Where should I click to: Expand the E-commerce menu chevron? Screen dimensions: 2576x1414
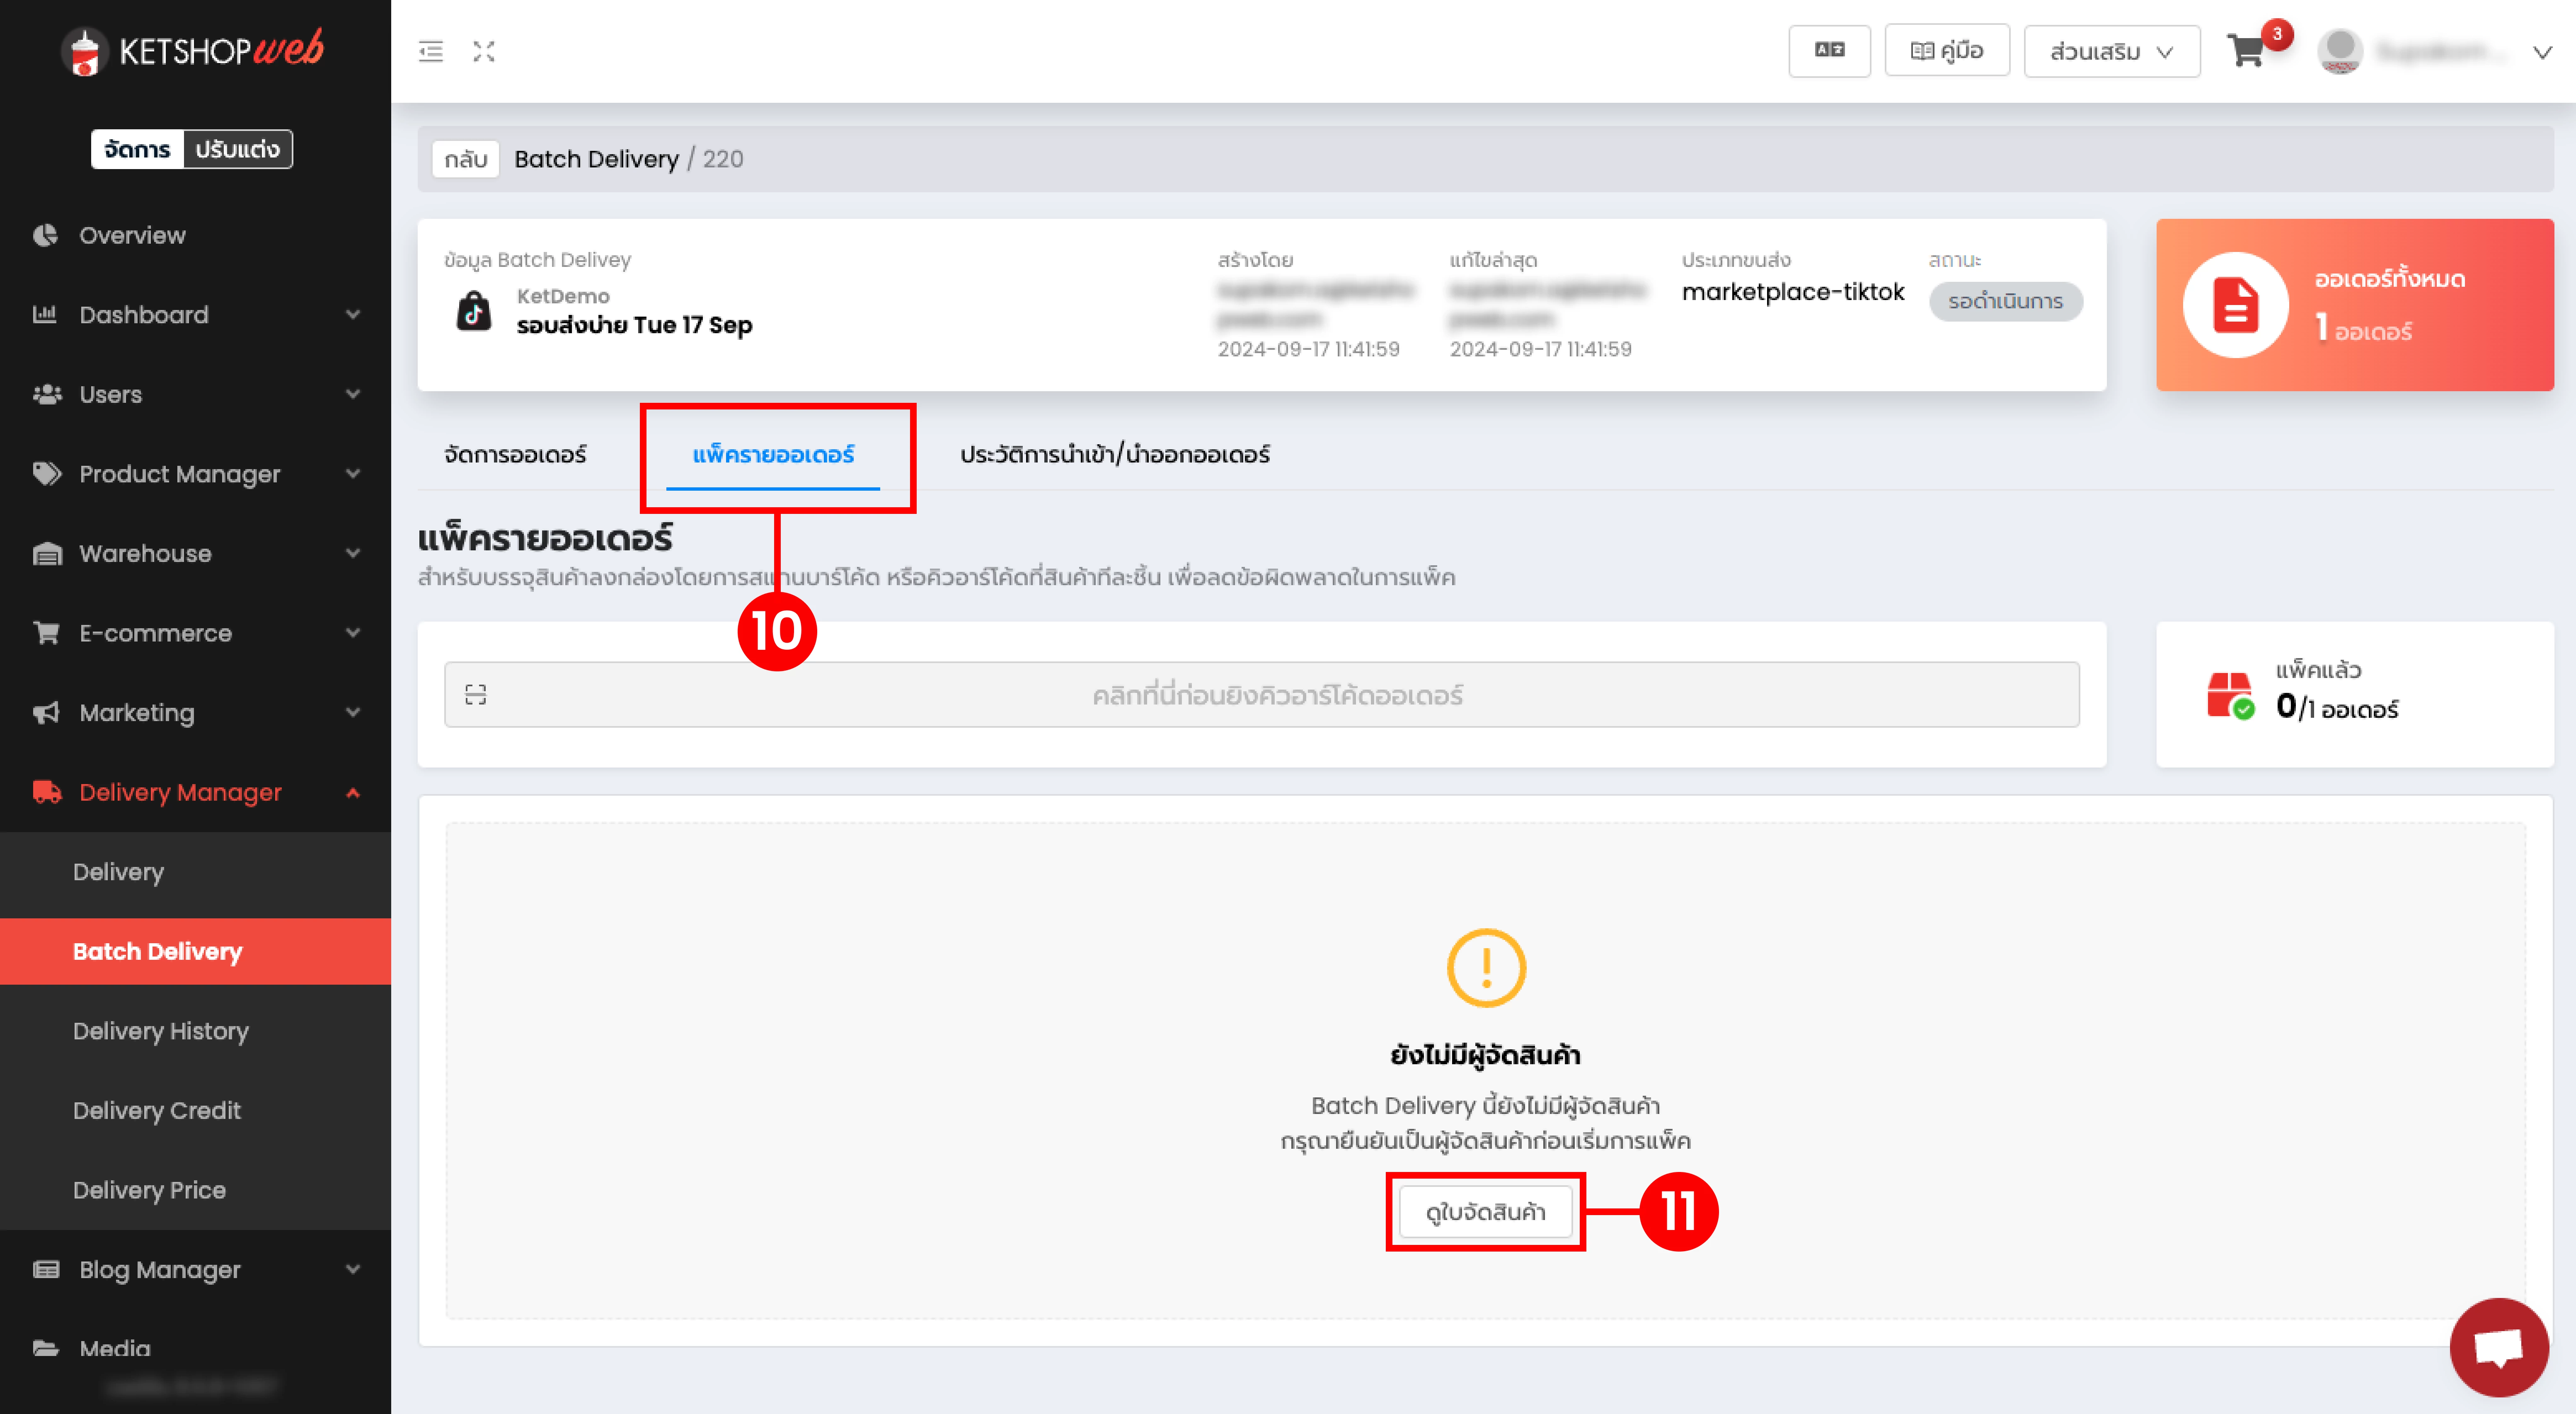tap(353, 633)
